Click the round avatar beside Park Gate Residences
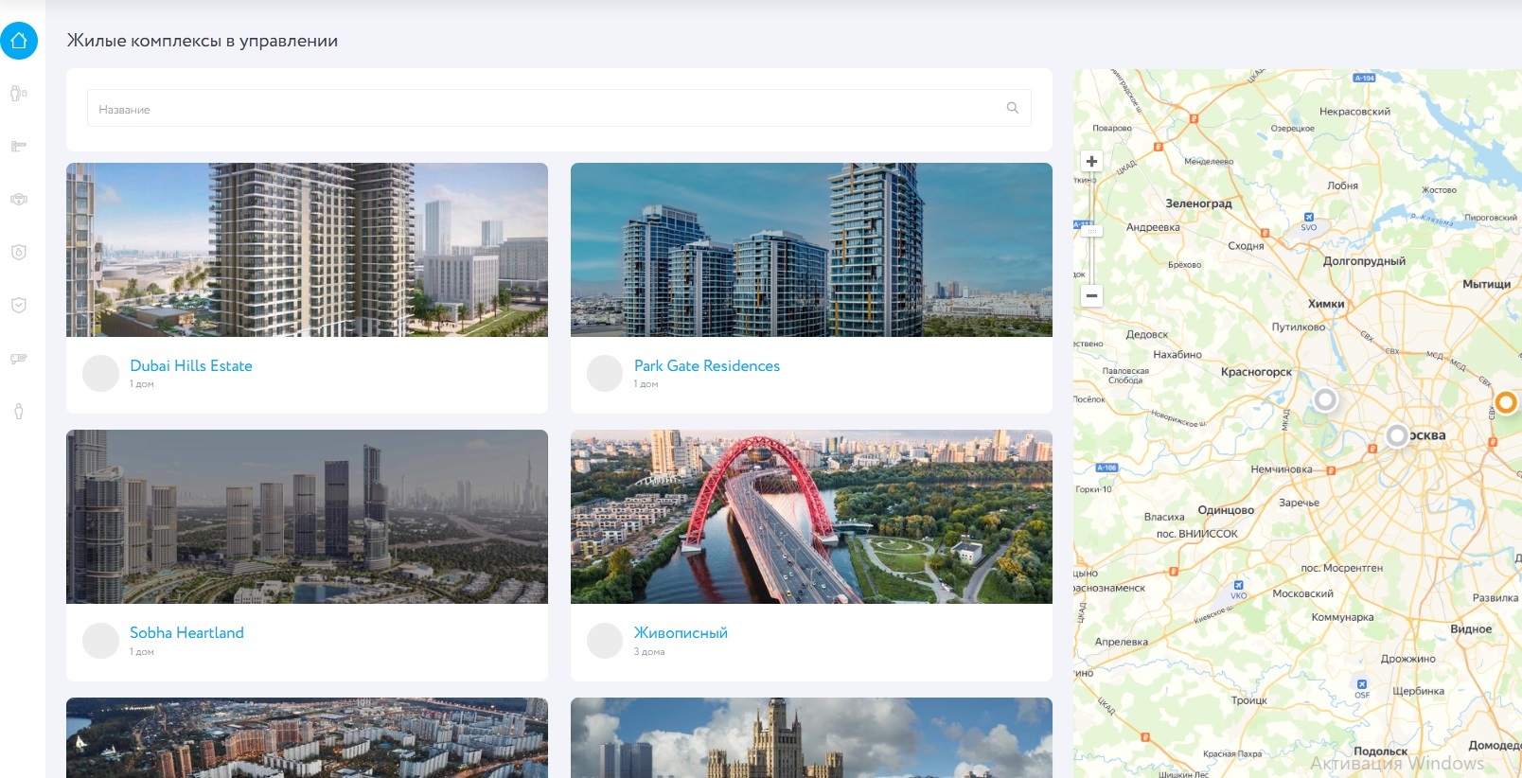Image resolution: width=1522 pixels, height=778 pixels. [x=605, y=373]
